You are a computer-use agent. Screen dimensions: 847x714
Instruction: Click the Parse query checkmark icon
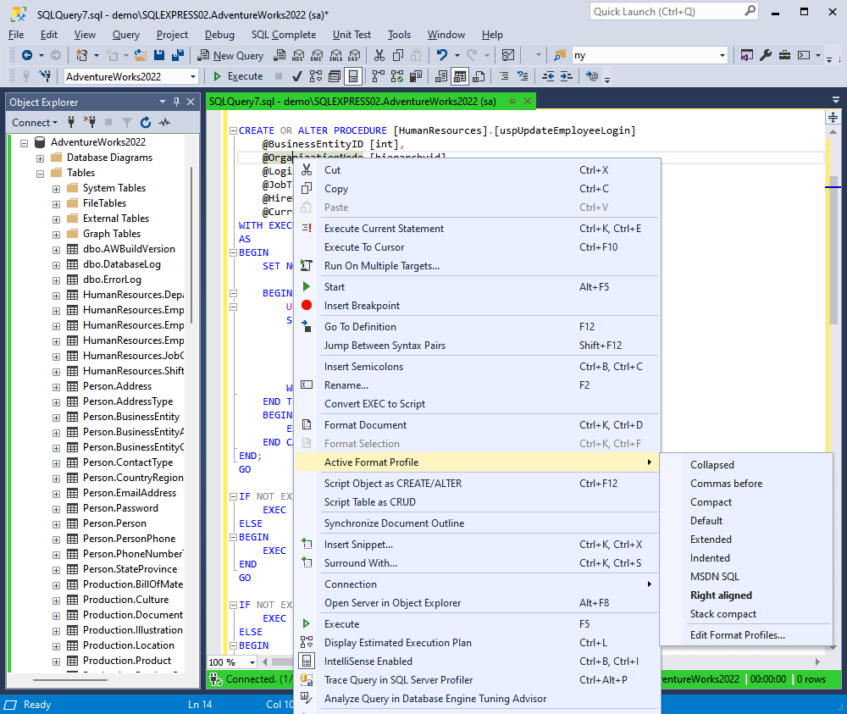pyautogui.click(x=297, y=76)
